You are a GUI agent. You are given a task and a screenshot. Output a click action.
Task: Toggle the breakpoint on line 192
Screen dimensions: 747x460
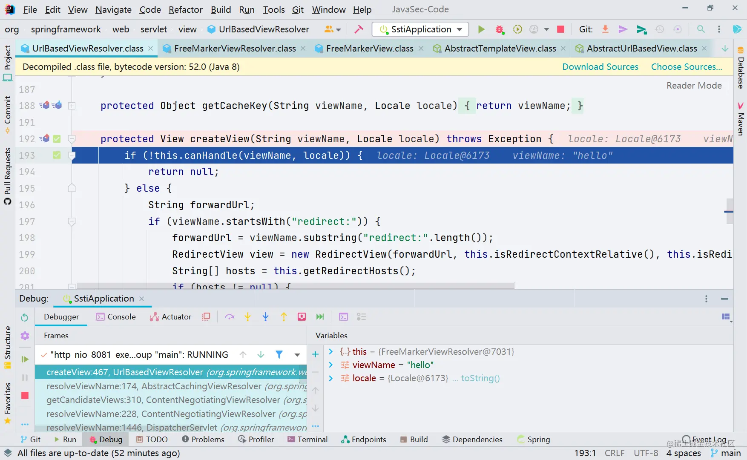click(57, 139)
